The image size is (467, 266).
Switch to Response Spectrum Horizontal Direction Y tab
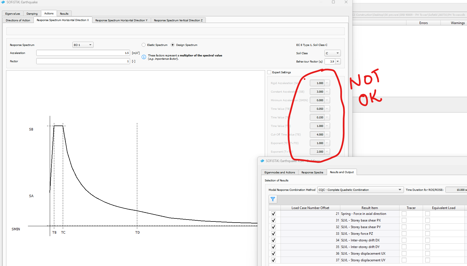(121, 20)
